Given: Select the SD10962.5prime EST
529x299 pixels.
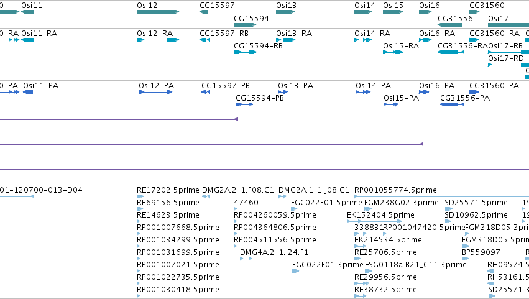Looking at the screenshot, I should pyautogui.click(x=448, y=221).
